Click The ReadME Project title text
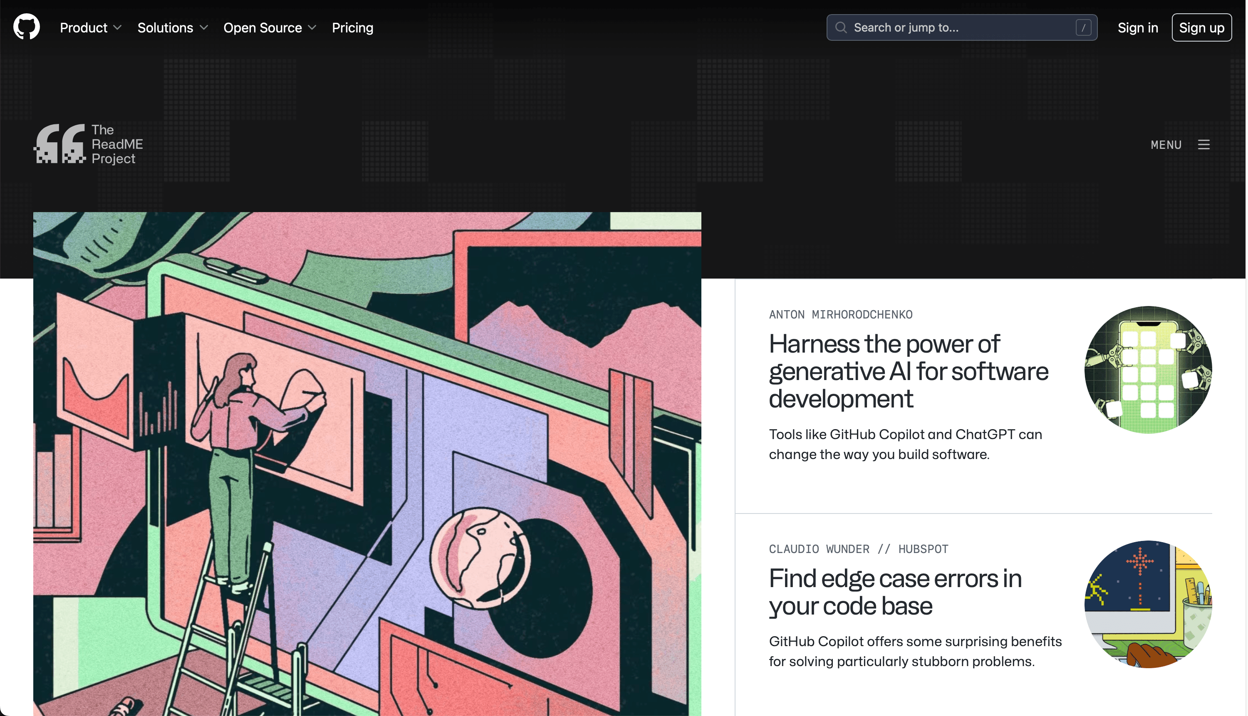This screenshot has width=1248, height=716. [117, 144]
